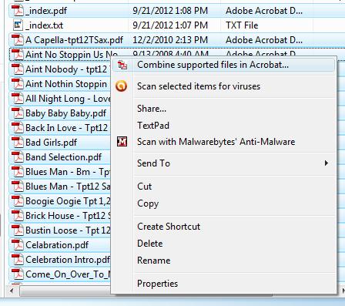
Task: Select file Boogie Oogie Tpt 1,2
Action: 68,201
